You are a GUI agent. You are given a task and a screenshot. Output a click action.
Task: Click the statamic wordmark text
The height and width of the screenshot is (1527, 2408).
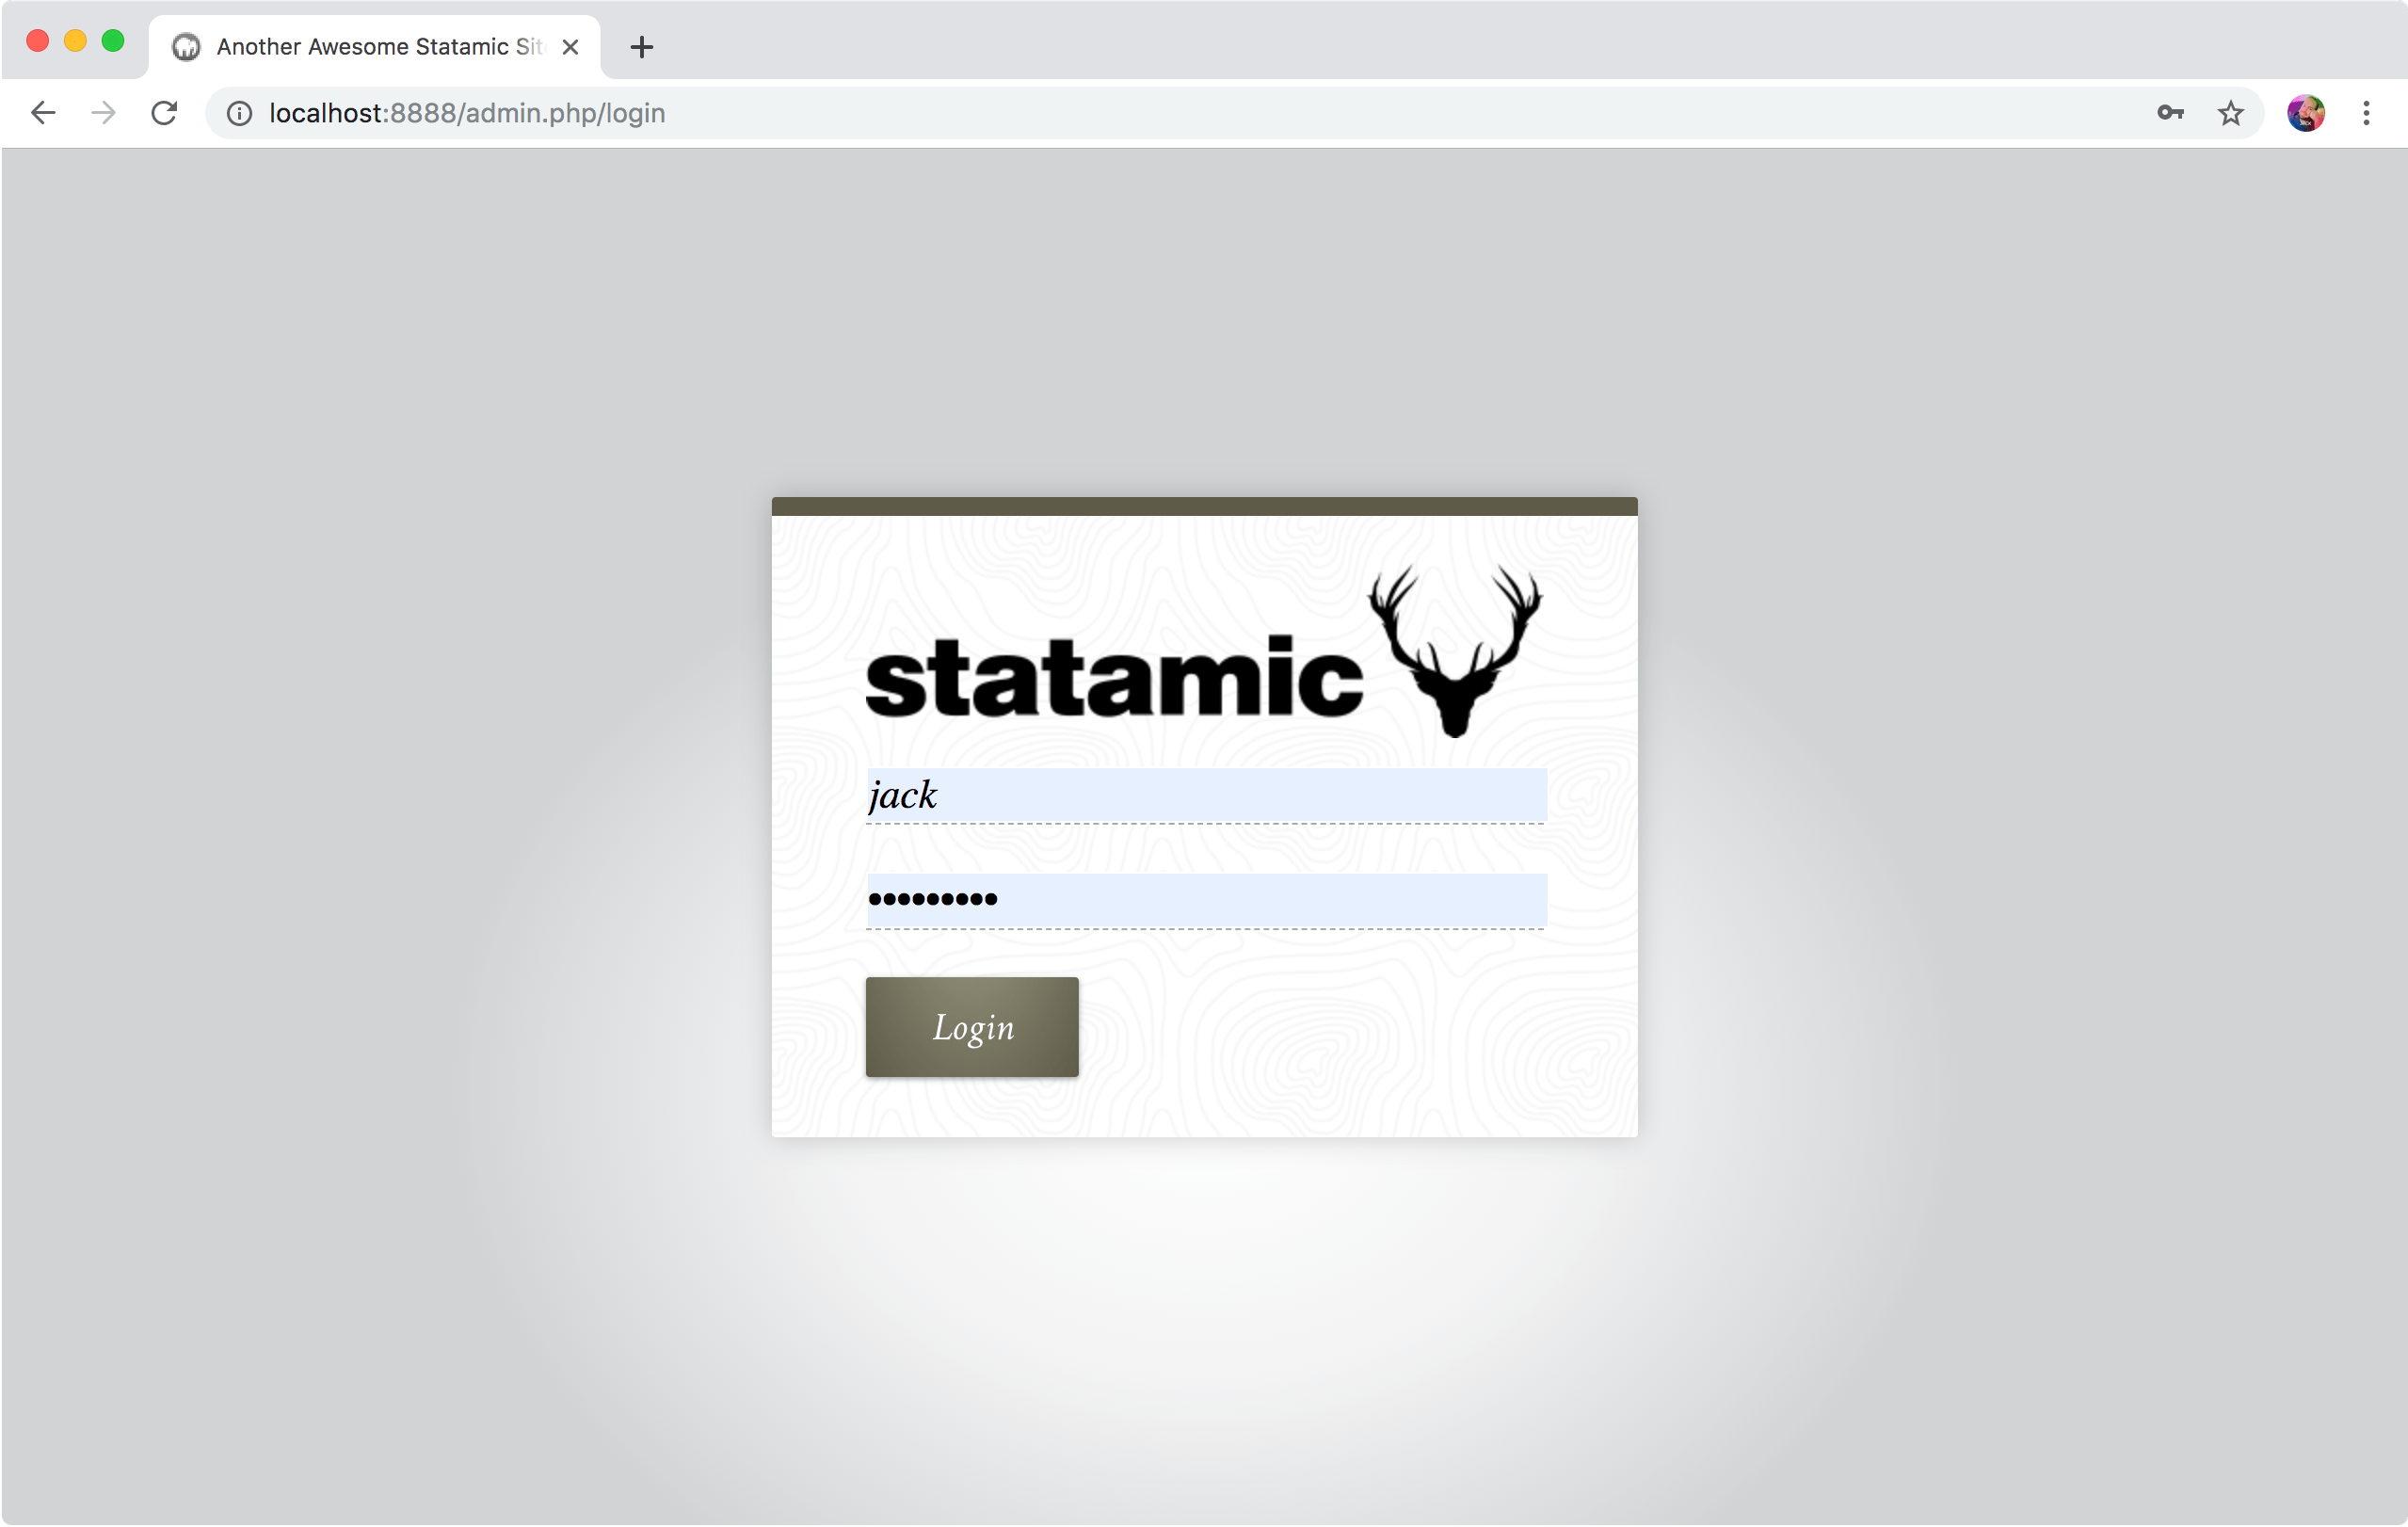point(1114,678)
